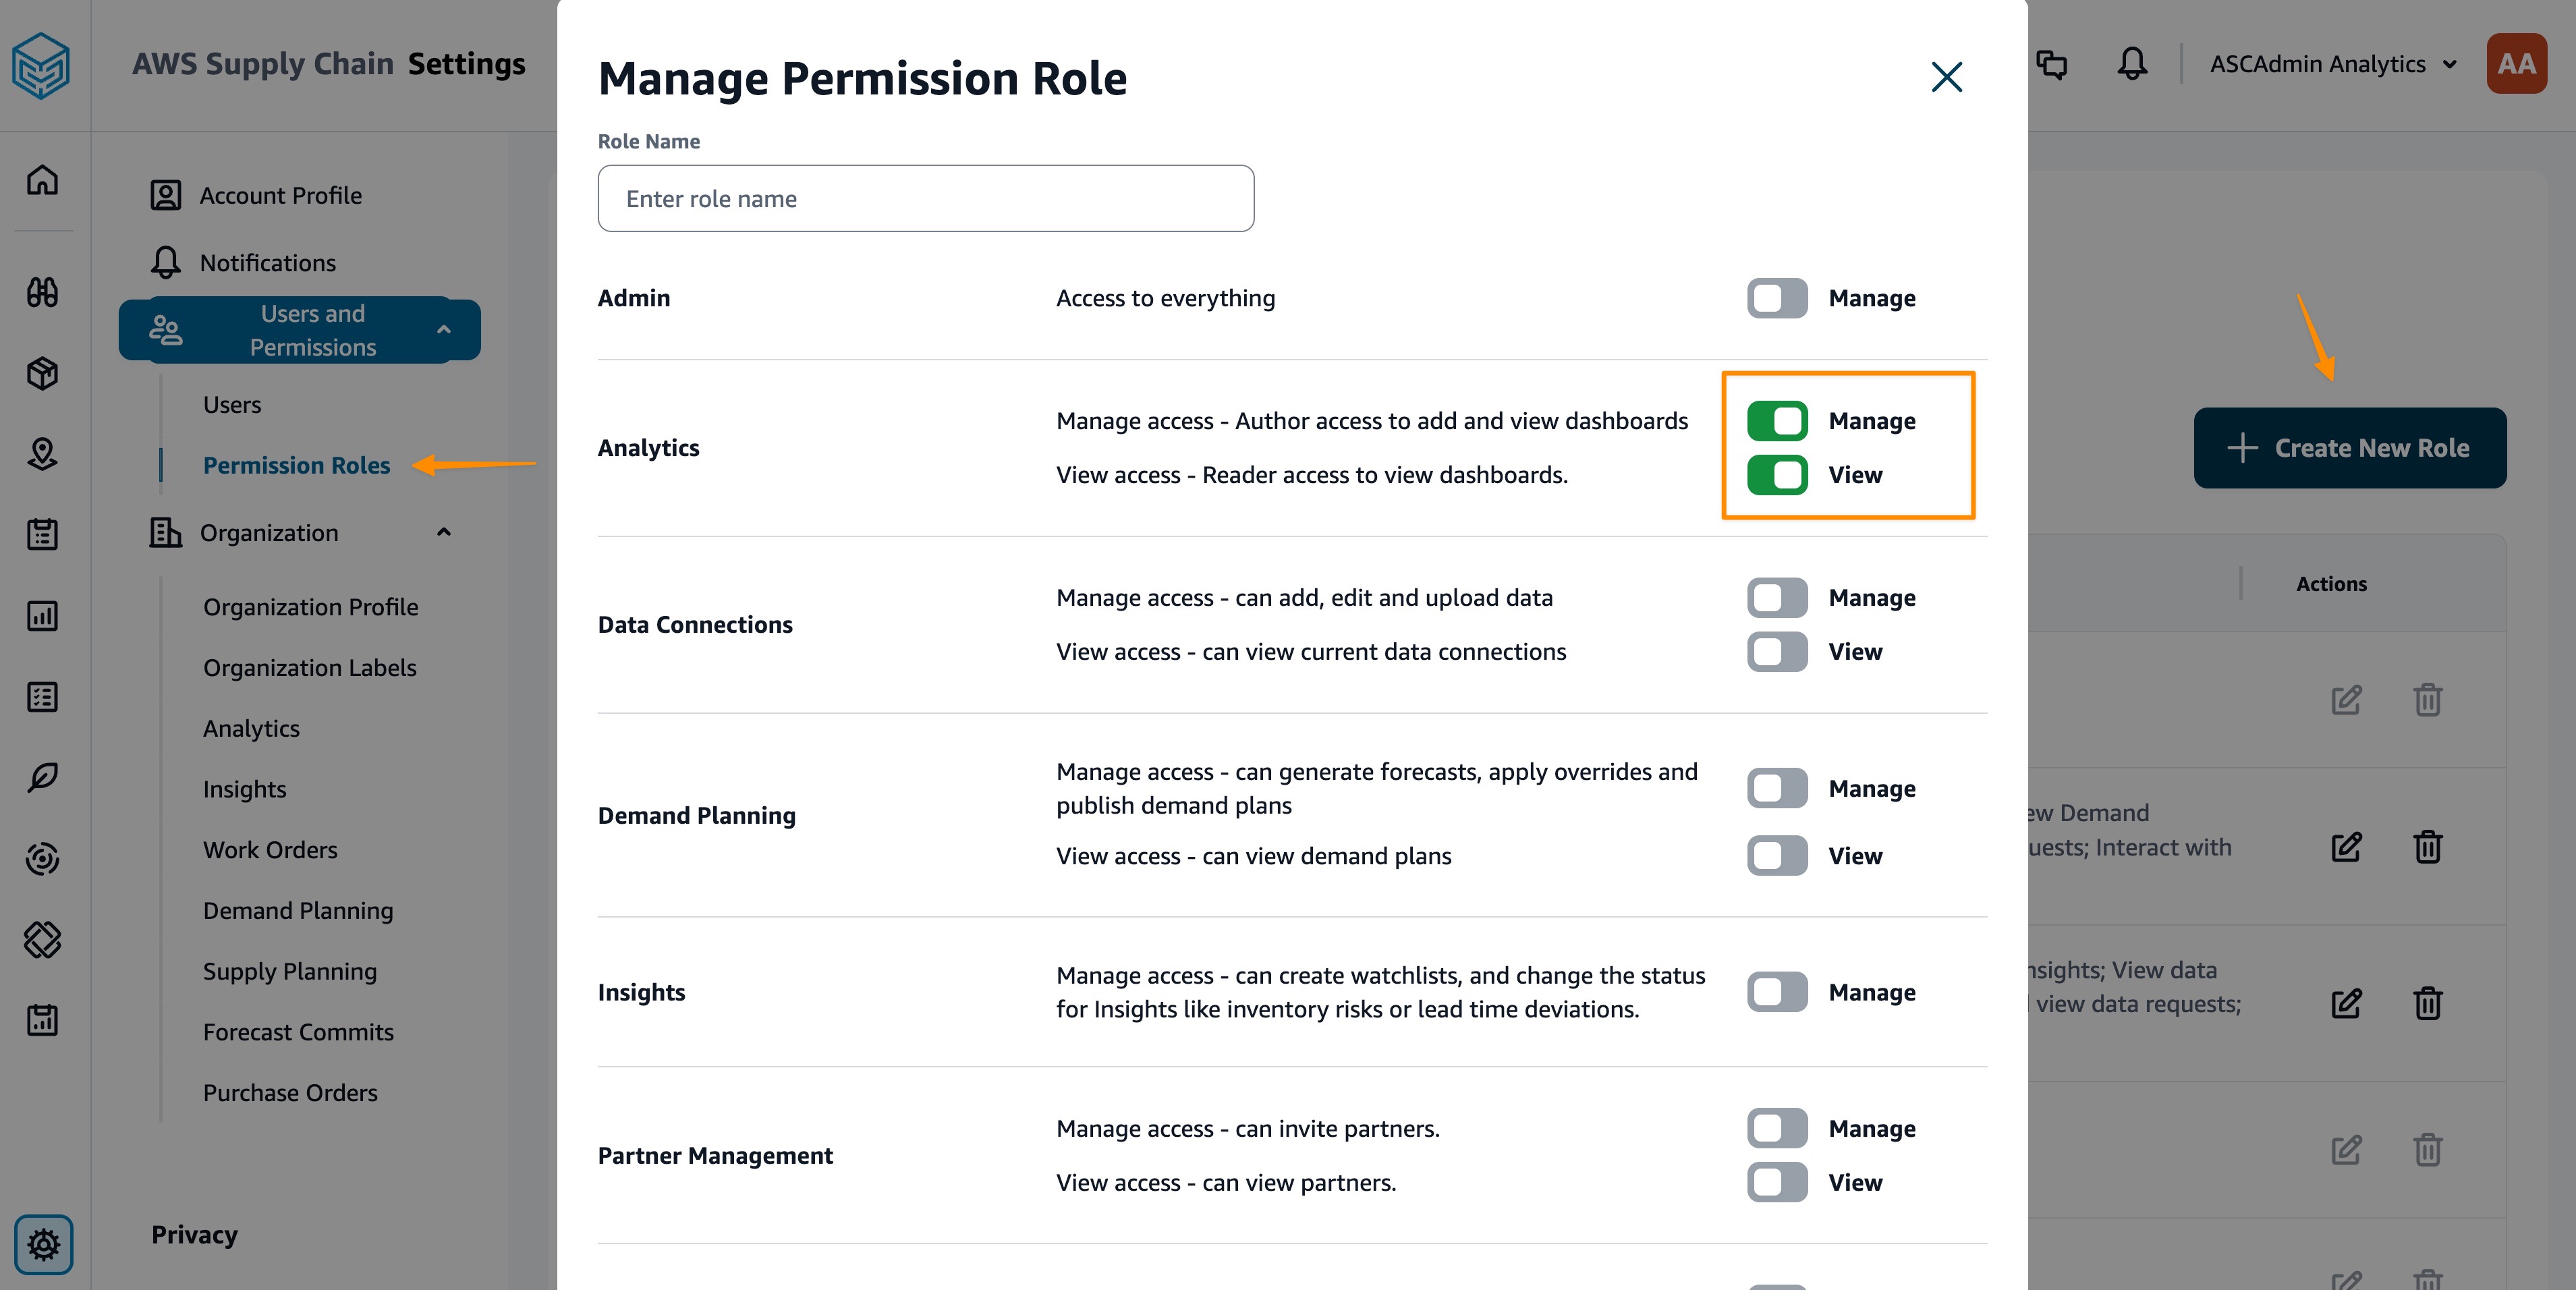Click first row edit pencil icon
This screenshot has height=1290, width=2576.
[2346, 700]
